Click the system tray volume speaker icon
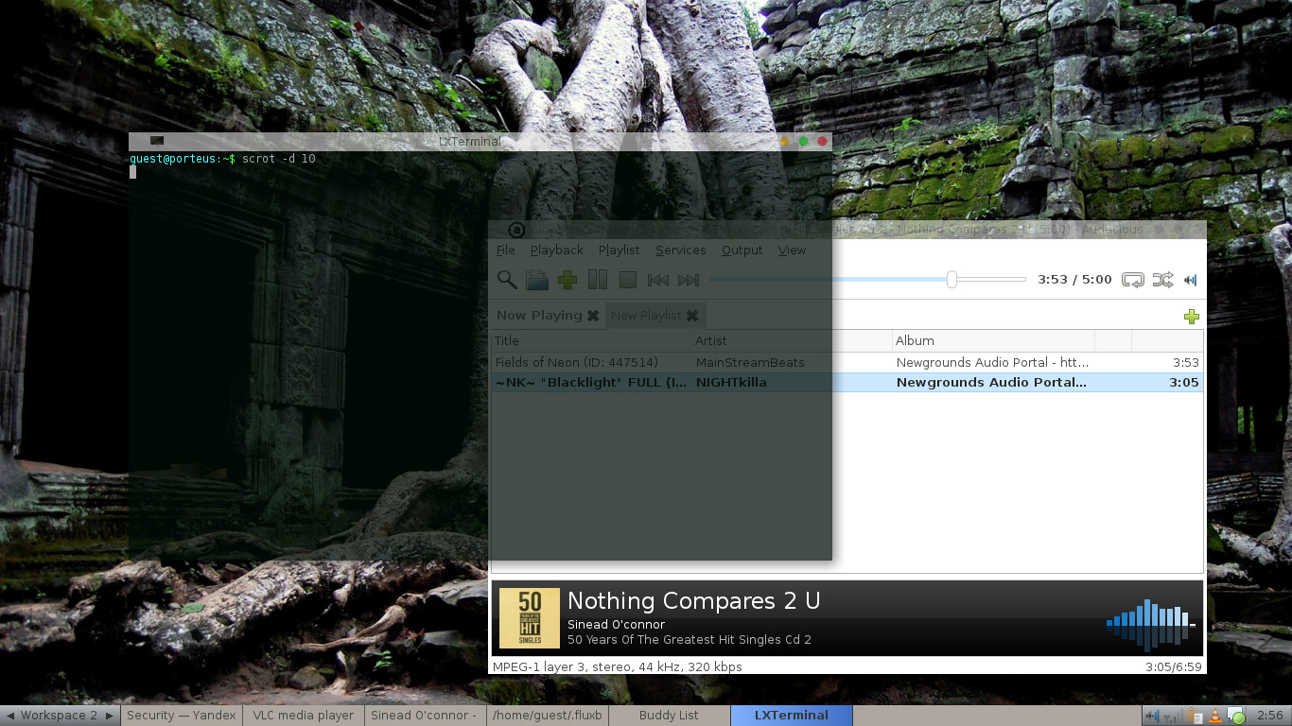Image resolution: width=1292 pixels, height=726 pixels. (x=1154, y=716)
